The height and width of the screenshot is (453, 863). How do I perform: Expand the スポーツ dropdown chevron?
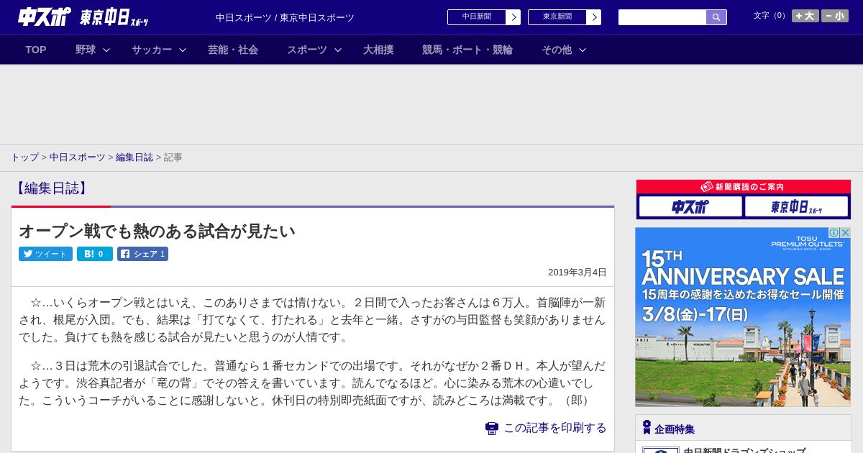(338, 50)
